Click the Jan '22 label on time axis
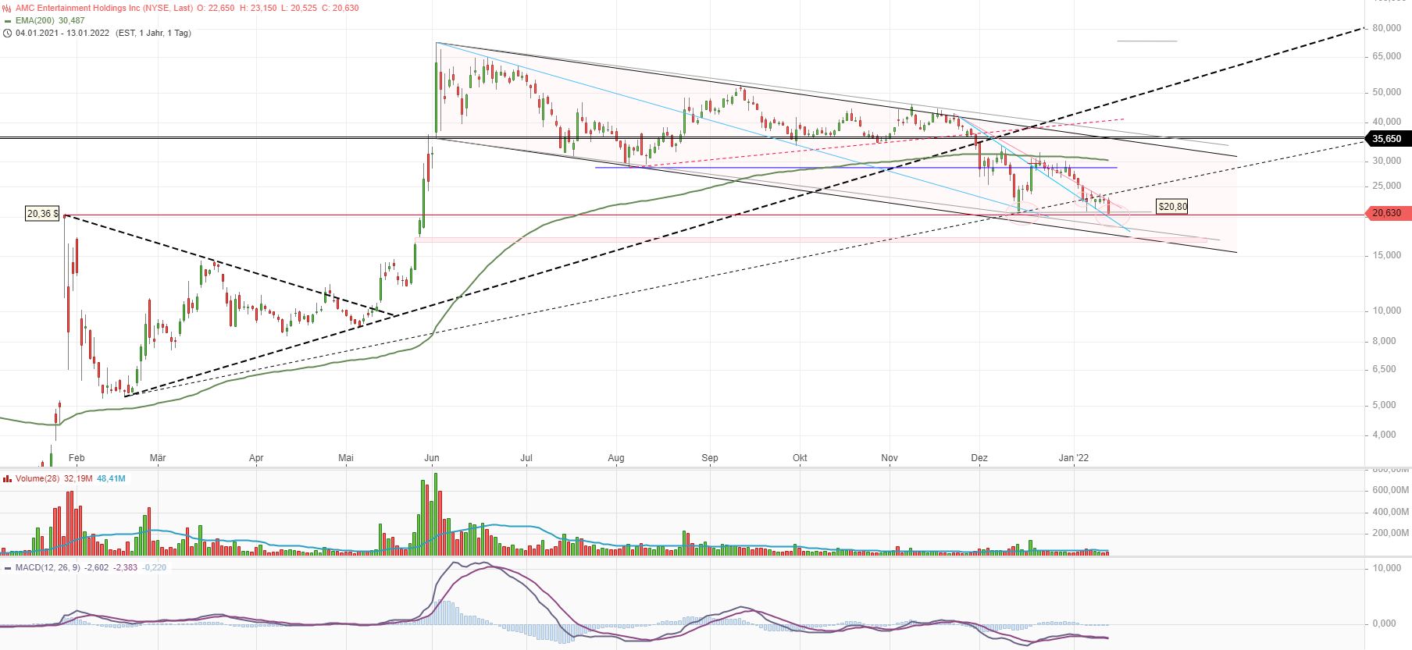 coord(1074,458)
